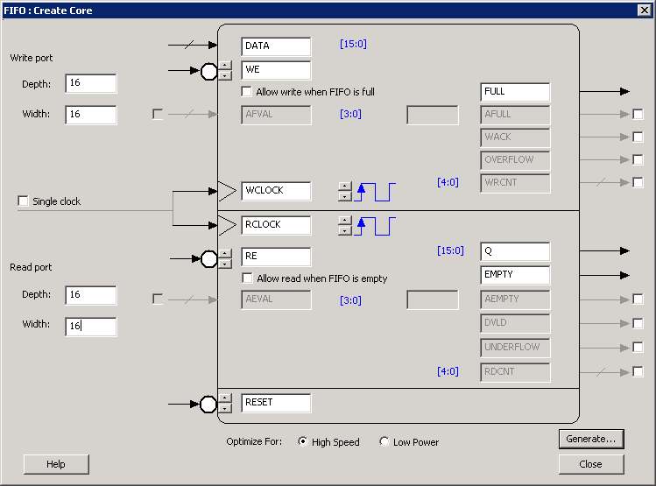Image resolution: width=656 pixels, height=486 pixels.
Task: Select Low Power optimization
Action: click(384, 441)
